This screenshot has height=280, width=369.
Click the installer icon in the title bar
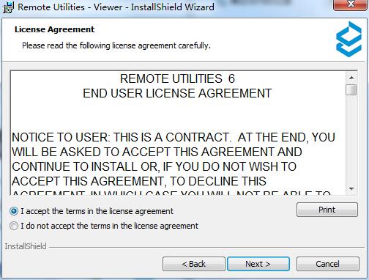pyautogui.click(x=8, y=7)
